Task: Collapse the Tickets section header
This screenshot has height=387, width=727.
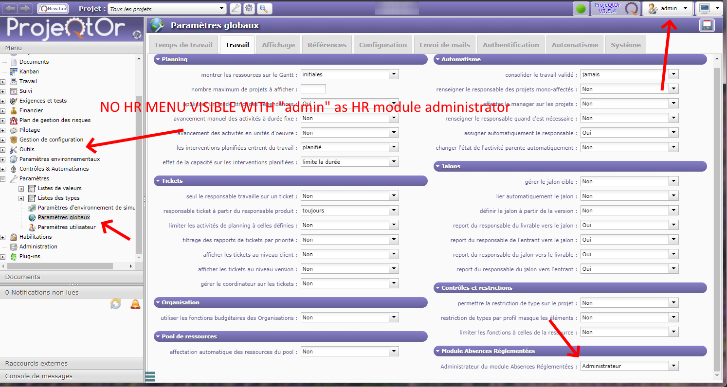Action: pos(158,181)
